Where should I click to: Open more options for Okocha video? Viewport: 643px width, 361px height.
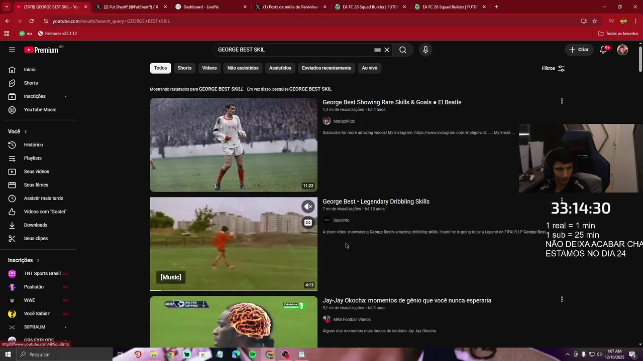(x=562, y=299)
